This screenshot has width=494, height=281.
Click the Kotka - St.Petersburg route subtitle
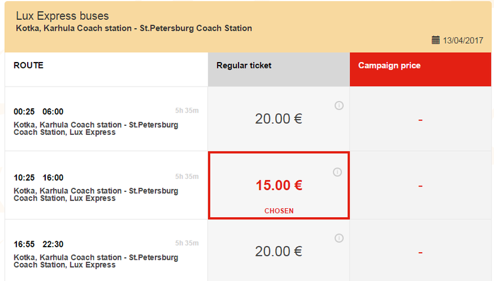pyautogui.click(x=134, y=28)
